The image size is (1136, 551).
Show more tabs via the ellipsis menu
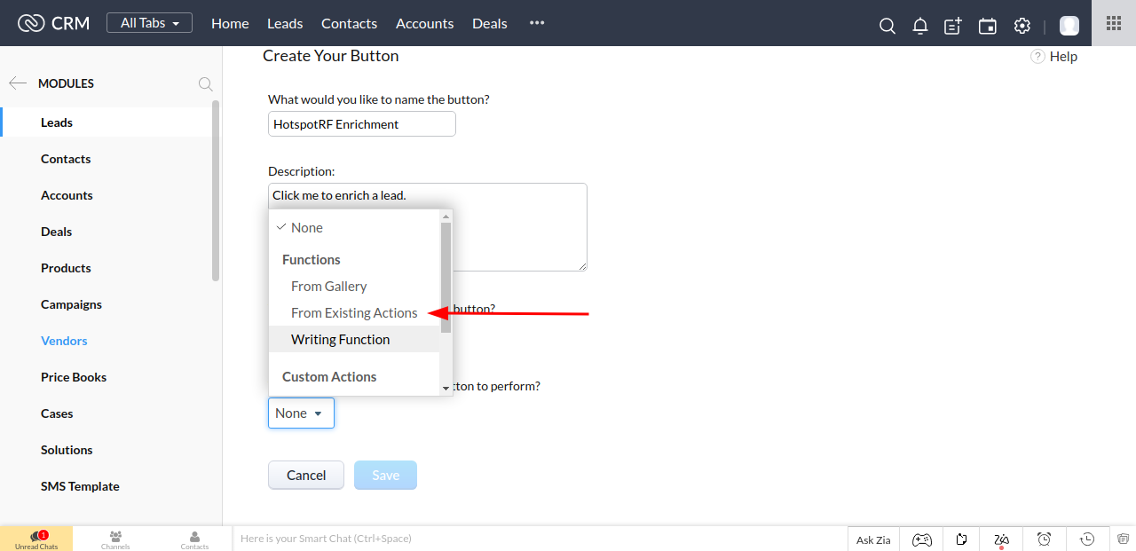(x=537, y=23)
